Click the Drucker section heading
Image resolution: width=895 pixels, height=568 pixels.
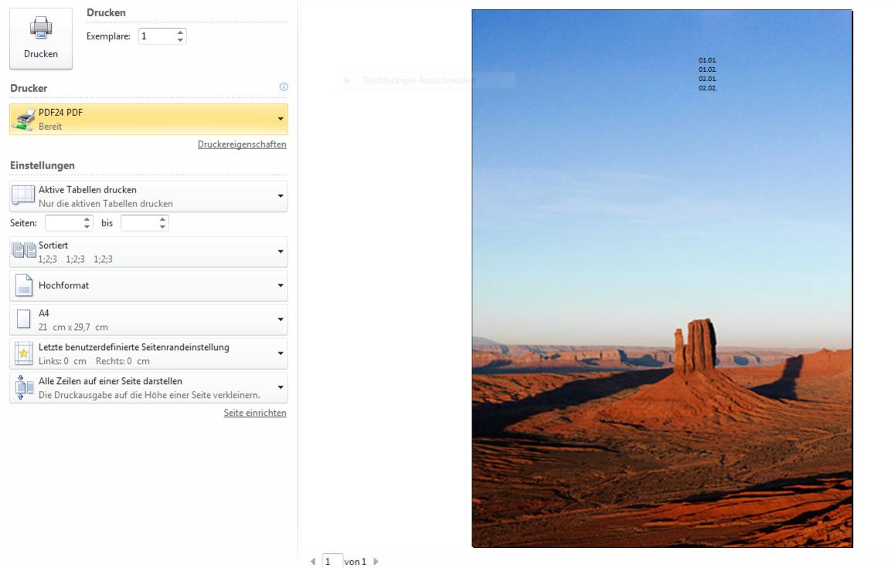[x=29, y=88]
